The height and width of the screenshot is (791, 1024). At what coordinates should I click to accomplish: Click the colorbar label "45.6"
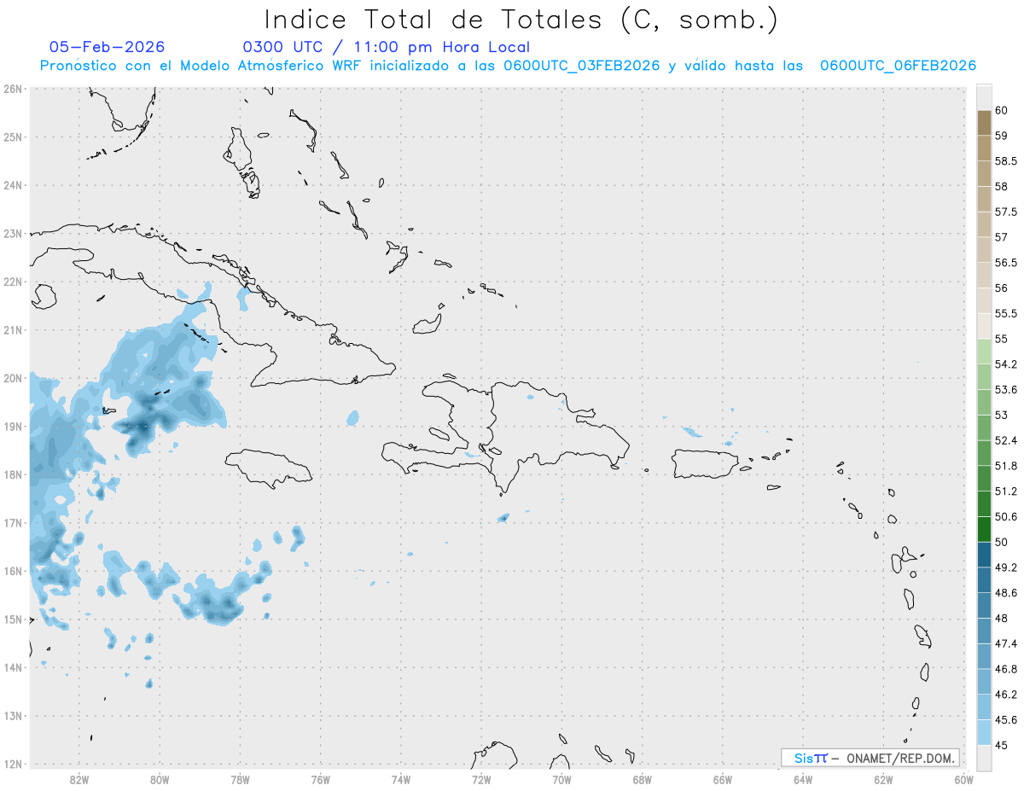point(1006,720)
